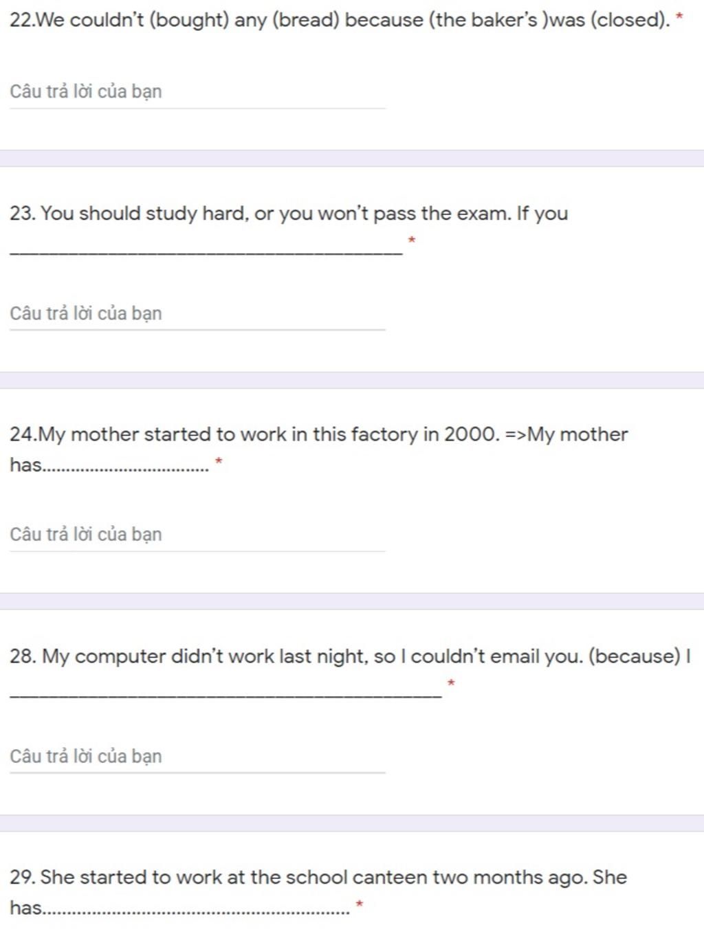Click the required asterisk of question 22
Screen dimensions: 704x947
680,16
